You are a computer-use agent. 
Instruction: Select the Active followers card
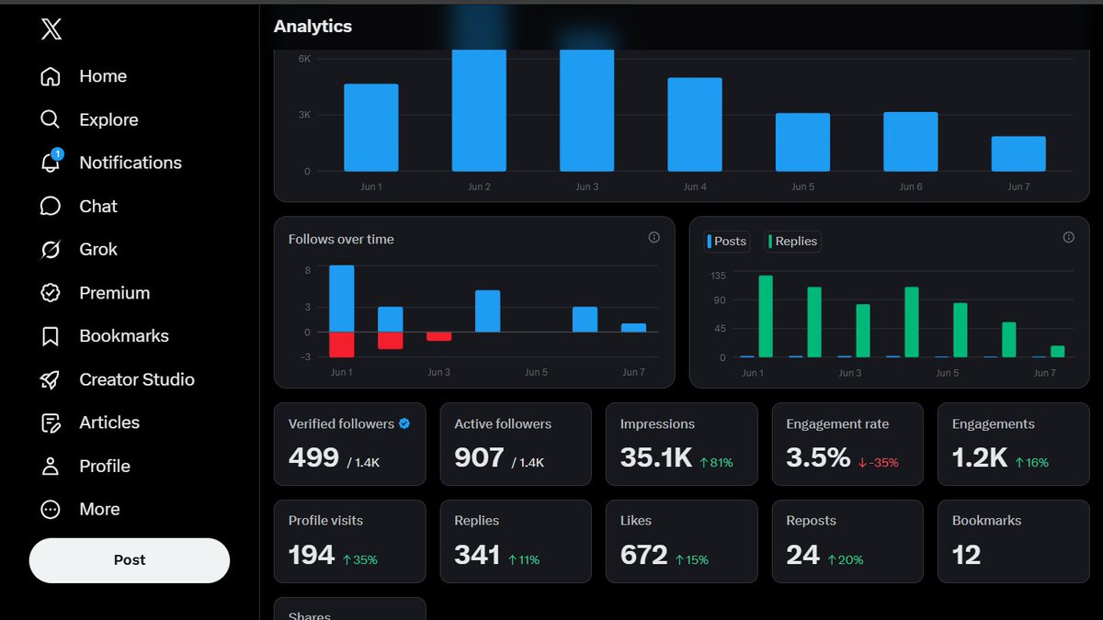coord(516,444)
